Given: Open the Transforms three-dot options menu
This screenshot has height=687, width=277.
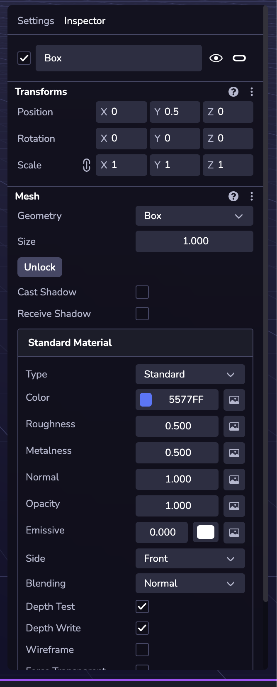Looking at the screenshot, I should [x=252, y=92].
